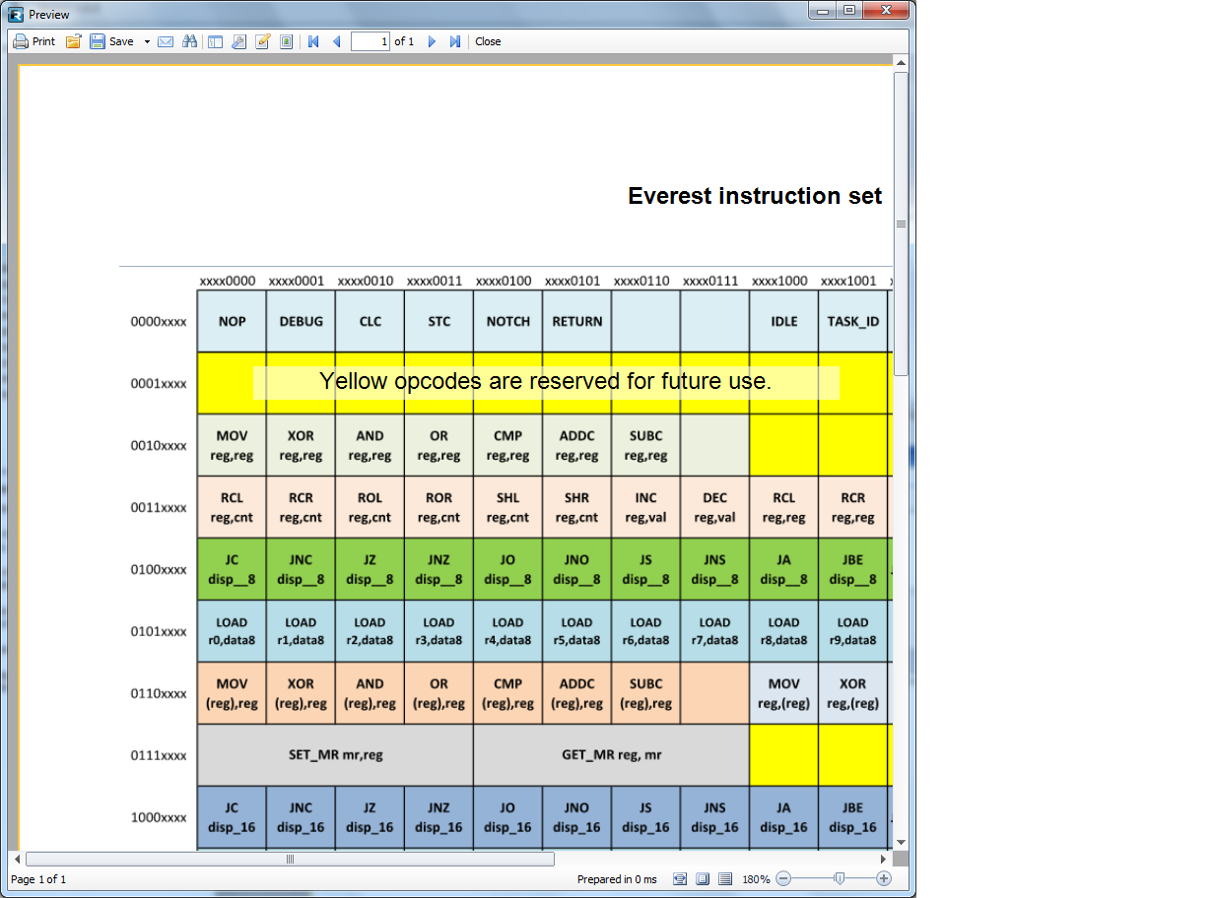The image size is (1214, 898).
Task: Open page settings wrench icon
Action: click(x=238, y=41)
